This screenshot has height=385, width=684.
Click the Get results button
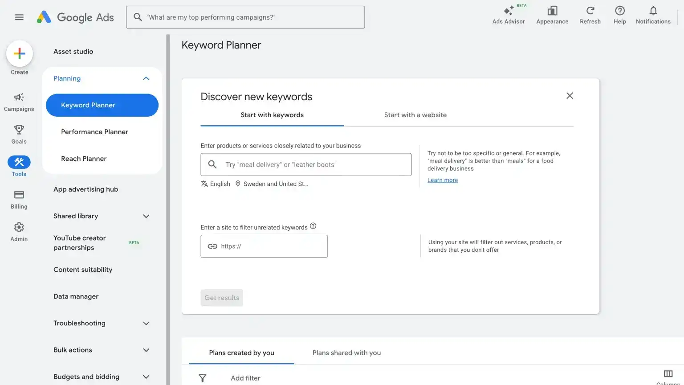pyautogui.click(x=222, y=298)
